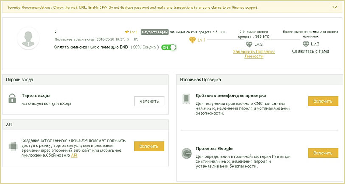Image resolution: width=345 pixels, height=184 pixels.
Task: Toggle off BNB fee payment switch
Action: tap(169, 47)
